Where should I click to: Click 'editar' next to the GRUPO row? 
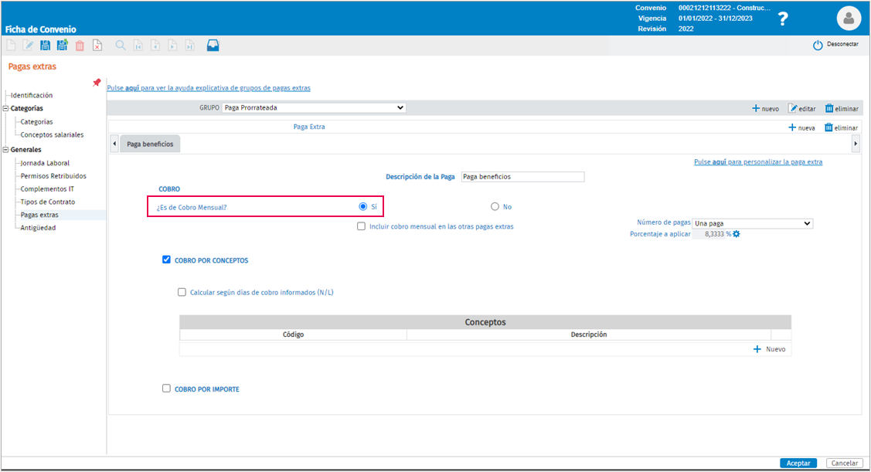[802, 109]
